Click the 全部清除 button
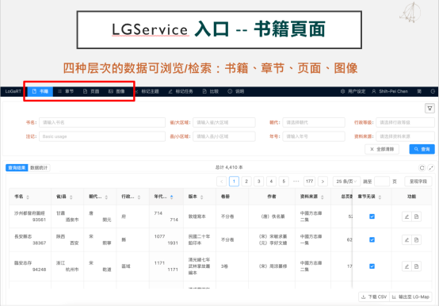The height and width of the screenshot is (306, 439). 382,149
